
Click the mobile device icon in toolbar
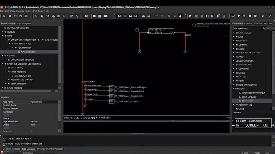click(x=224, y=16)
